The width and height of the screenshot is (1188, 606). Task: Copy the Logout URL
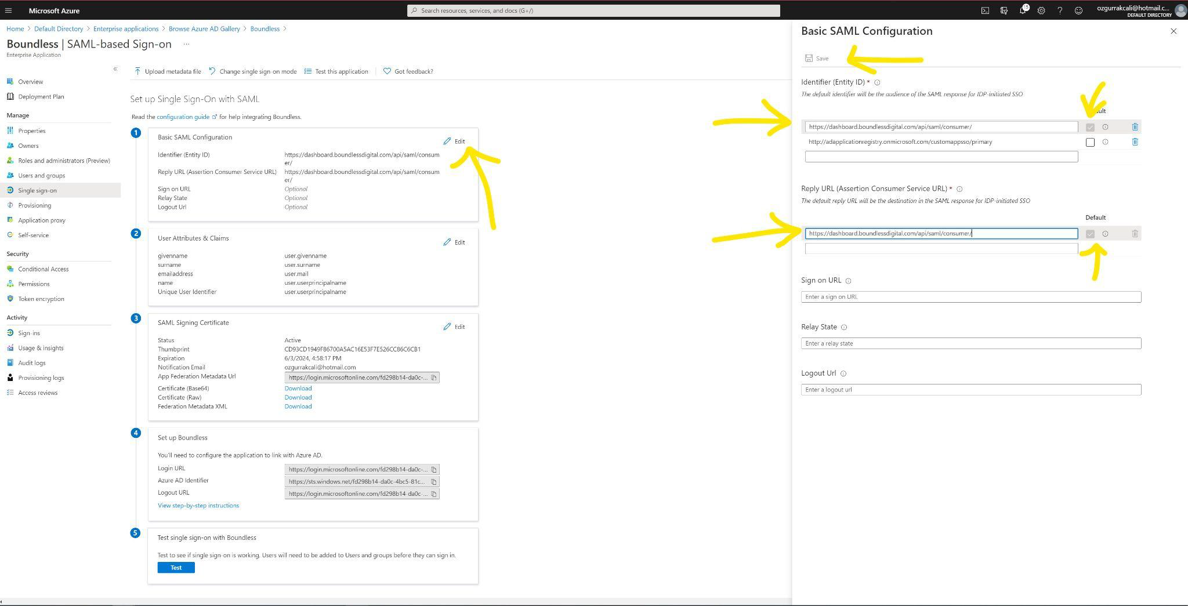433,494
